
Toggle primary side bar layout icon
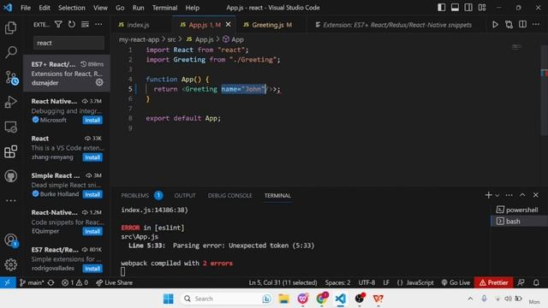[x=442, y=8]
